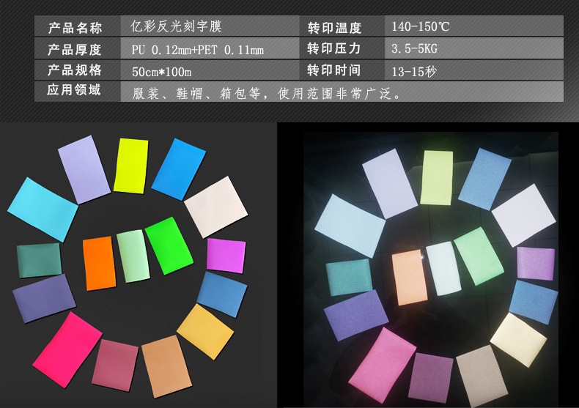Pick the neon yellow swatch in daylight photo
The image size is (579, 408).
click(130, 166)
